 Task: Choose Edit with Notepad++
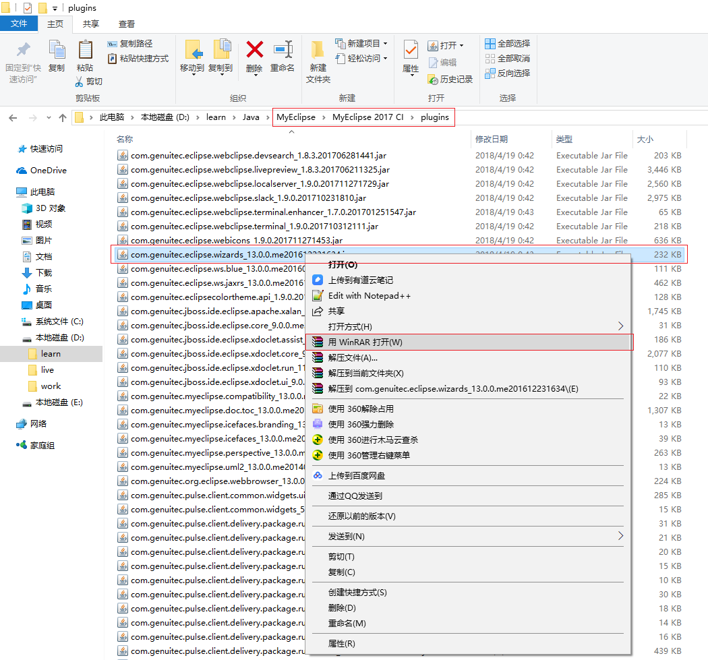coord(469,296)
